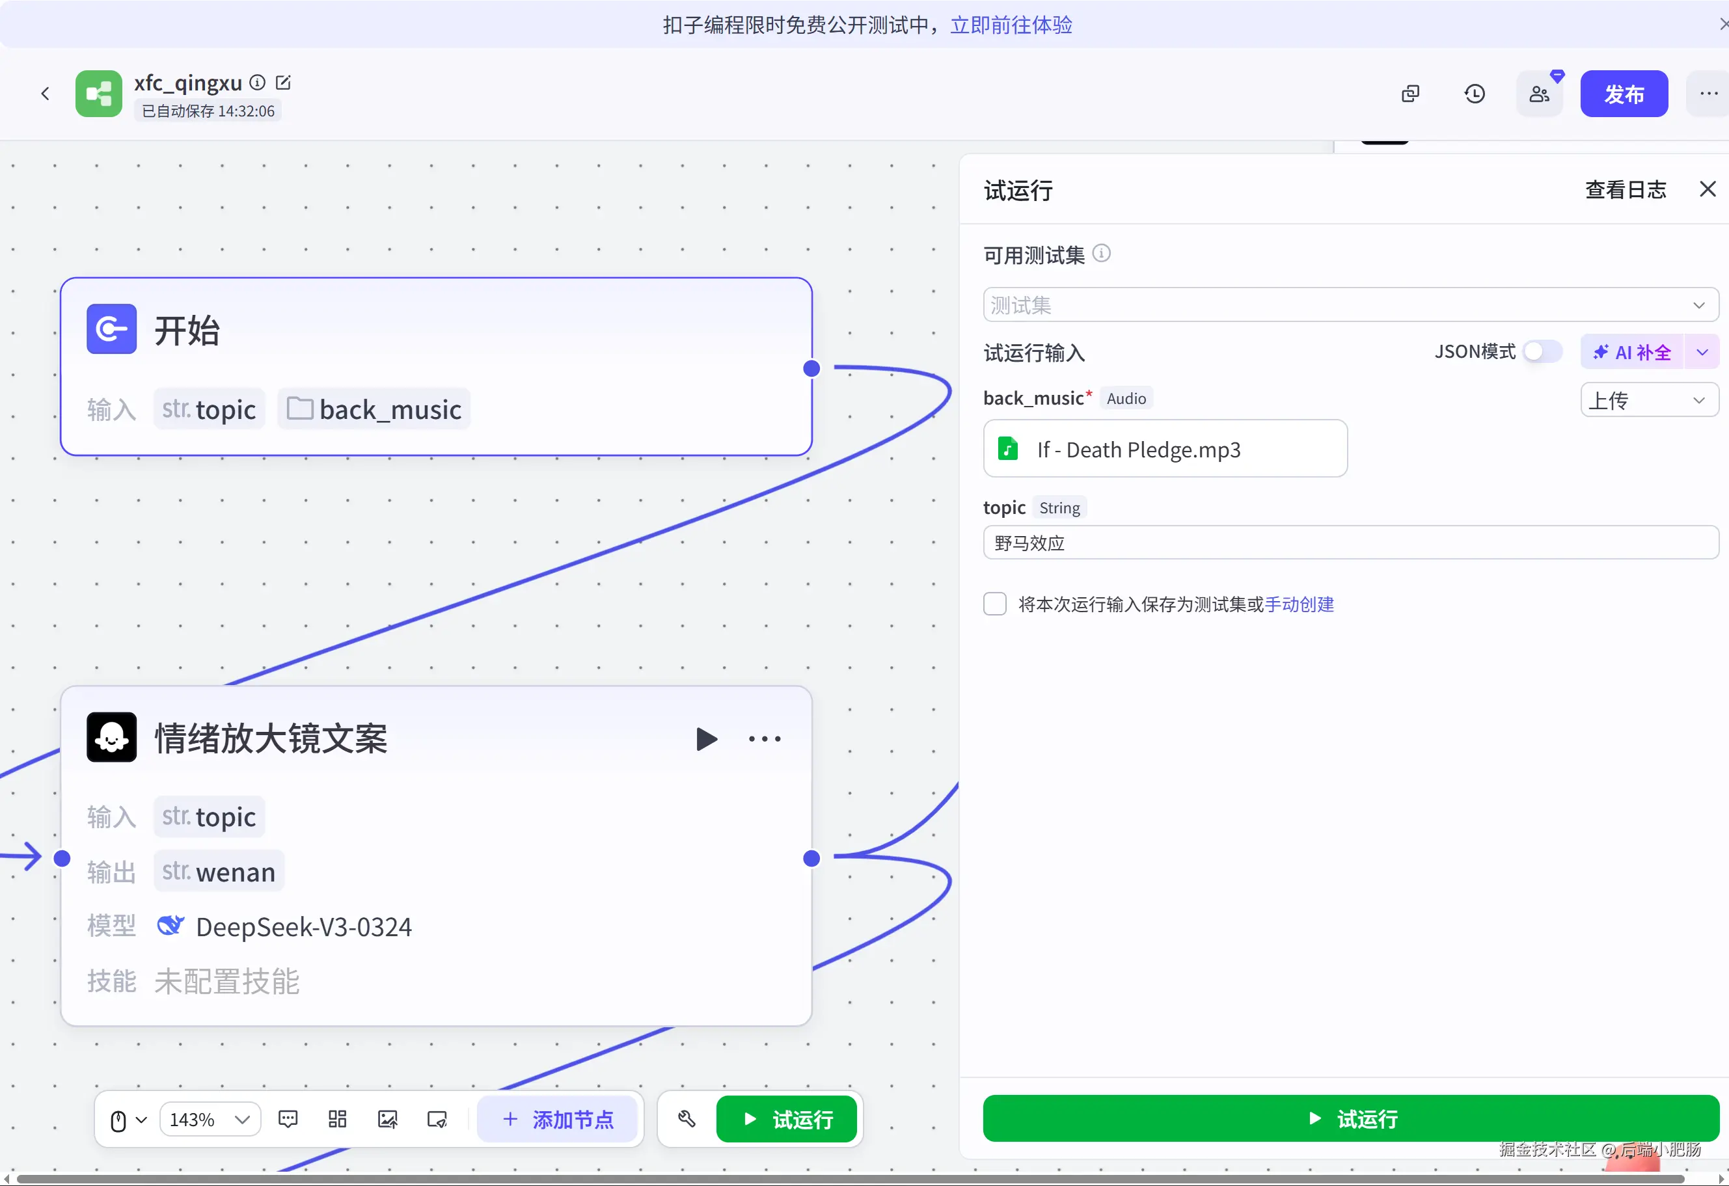Screen dimensions: 1729x1186
Task: Click the comment icon in bottom toolbar
Action: 288,1119
